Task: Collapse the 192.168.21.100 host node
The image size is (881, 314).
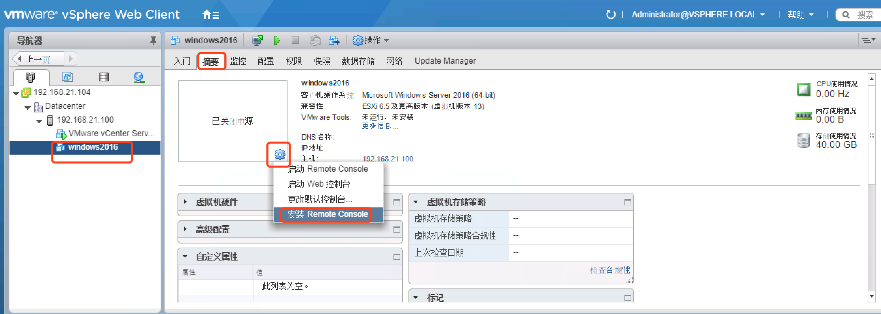Action: click(x=39, y=121)
